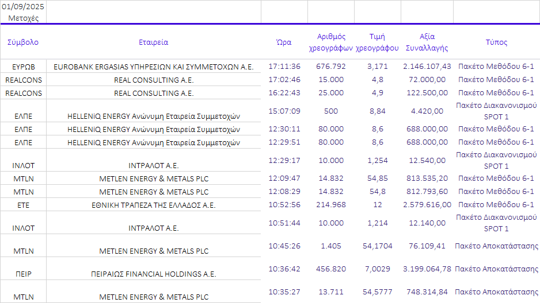Select value cell 2.146.107,43
This screenshot has height=303, width=540.
[427, 66]
